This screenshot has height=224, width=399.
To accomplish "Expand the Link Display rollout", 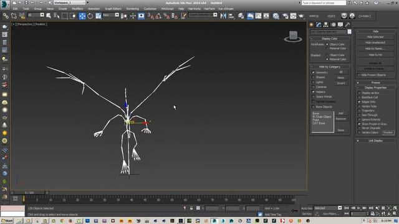I will (375, 141).
